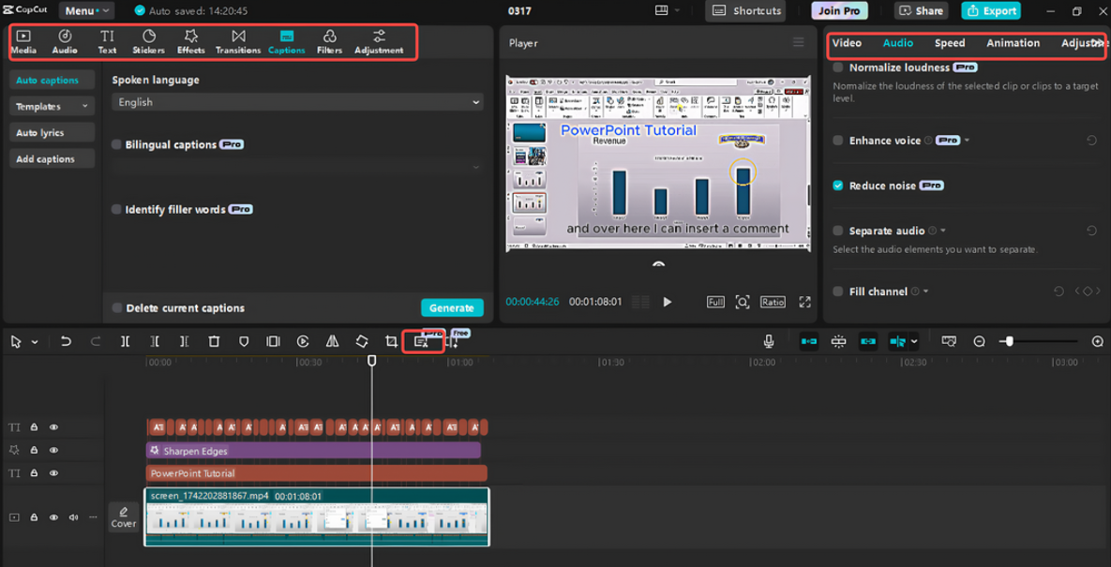Rotate the selected clip

point(362,342)
